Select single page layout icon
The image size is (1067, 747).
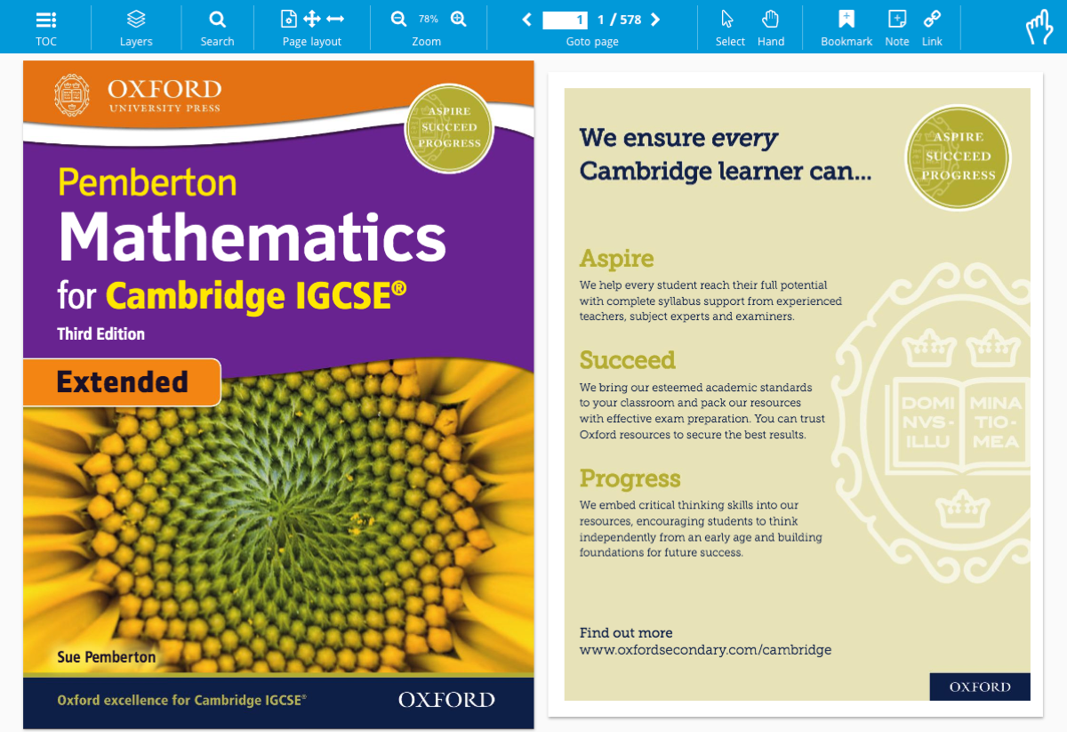(289, 19)
